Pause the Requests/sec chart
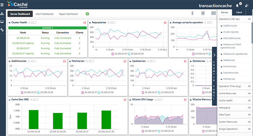253x136 pixels. click(x=165, y=23)
